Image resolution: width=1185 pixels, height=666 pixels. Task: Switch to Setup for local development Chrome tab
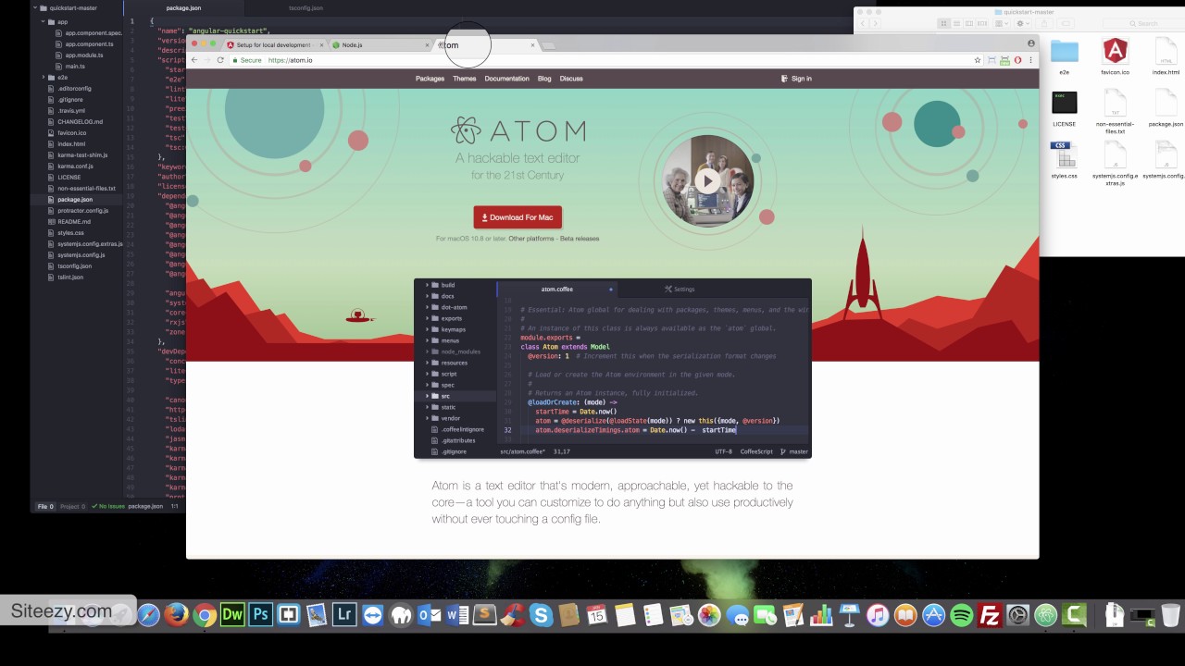coord(274,44)
